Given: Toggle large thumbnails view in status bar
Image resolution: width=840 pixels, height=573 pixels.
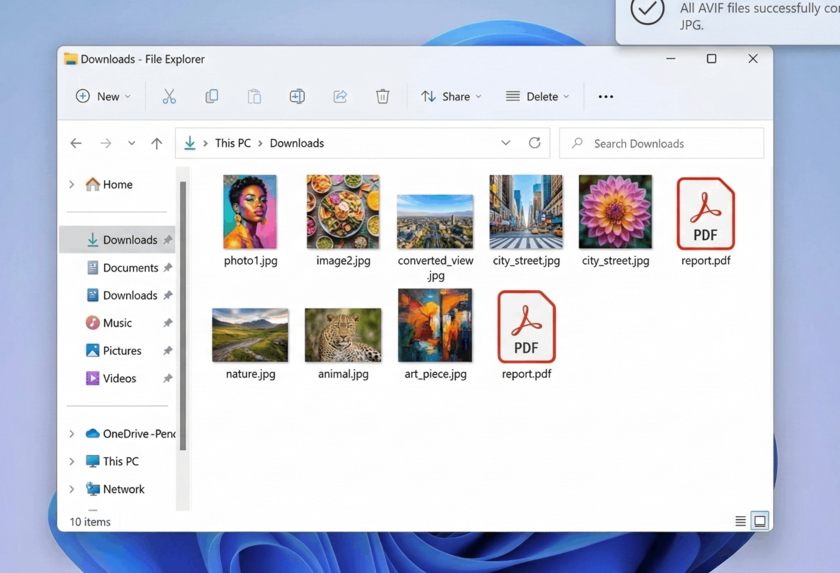Looking at the screenshot, I should click(759, 520).
